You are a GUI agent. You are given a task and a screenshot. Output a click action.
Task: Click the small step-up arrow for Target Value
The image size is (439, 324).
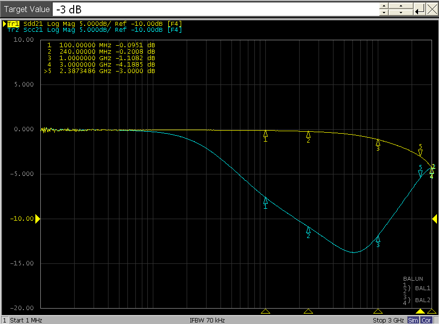(384, 6)
